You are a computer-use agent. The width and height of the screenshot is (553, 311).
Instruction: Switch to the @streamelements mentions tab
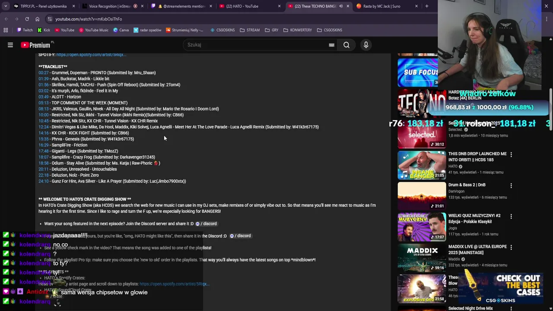[x=181, y=6]
